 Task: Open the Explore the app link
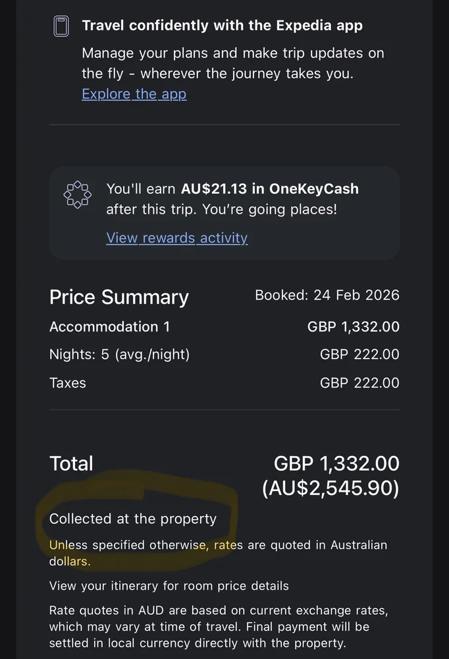134,94
